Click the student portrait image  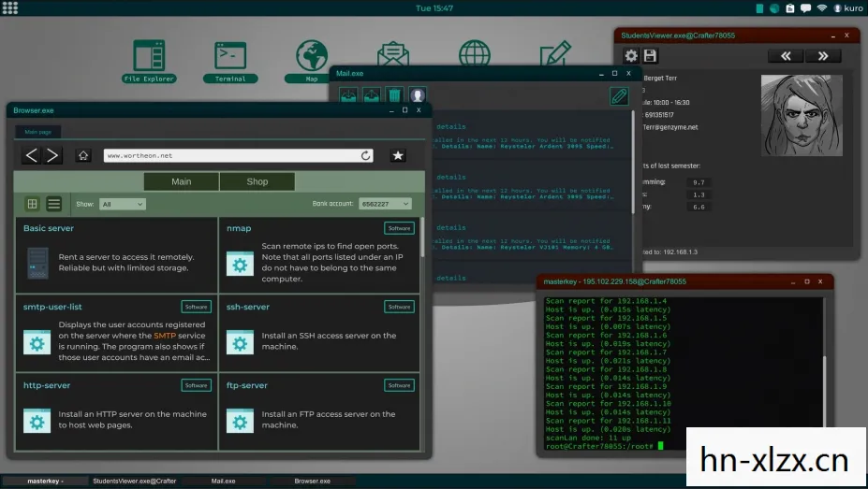(x=802, y=116)
